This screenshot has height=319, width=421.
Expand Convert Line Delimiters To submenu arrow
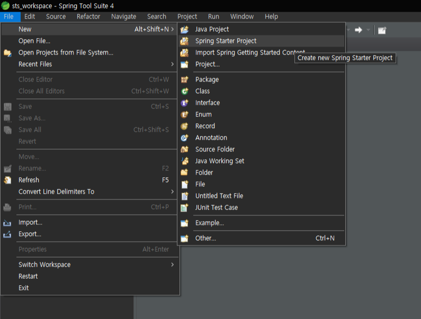(173, 192)
